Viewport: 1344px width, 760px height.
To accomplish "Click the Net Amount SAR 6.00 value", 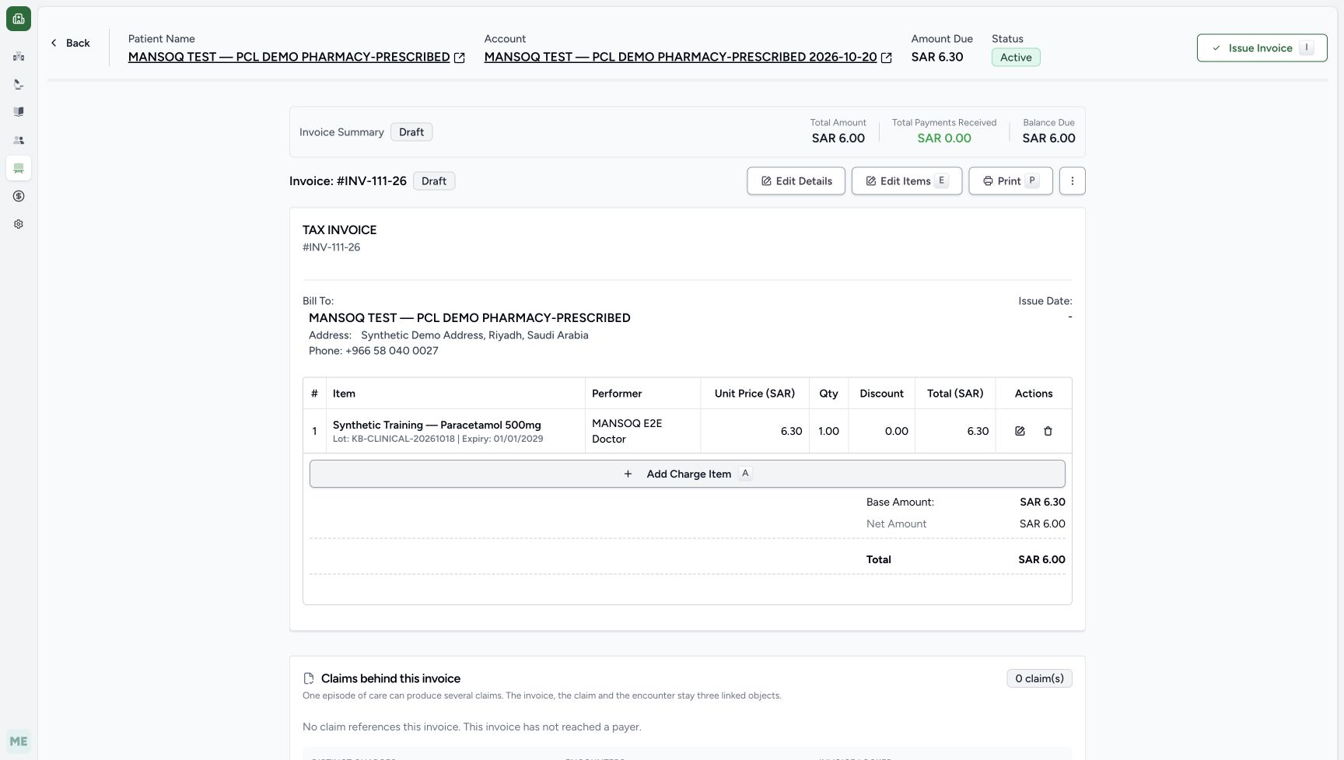I will click(x=1042, y=524).
